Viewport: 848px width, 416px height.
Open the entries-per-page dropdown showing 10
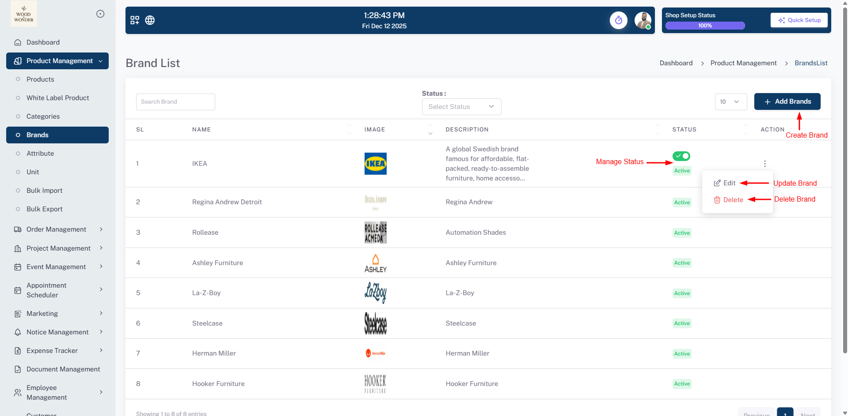click(730, 102)
